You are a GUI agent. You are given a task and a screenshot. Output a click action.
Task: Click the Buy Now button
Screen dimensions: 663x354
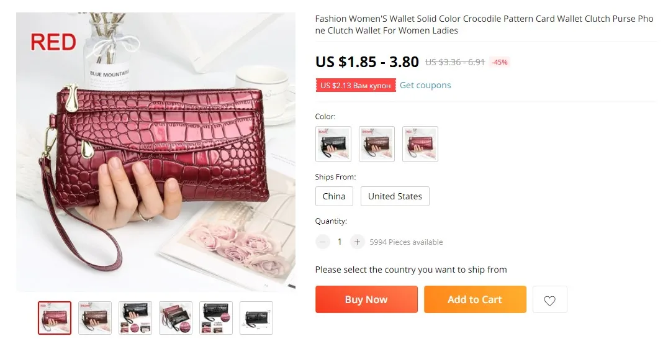pos(366,299)
